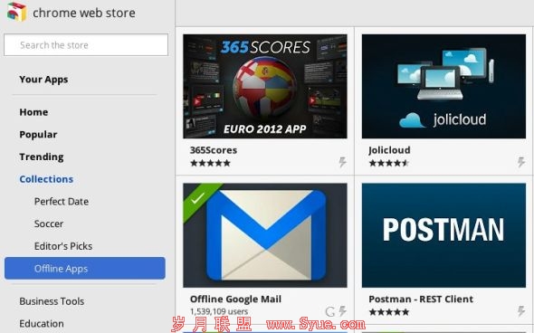
Task: Open the Postman app thumbnail
Action: pos(443,235)
